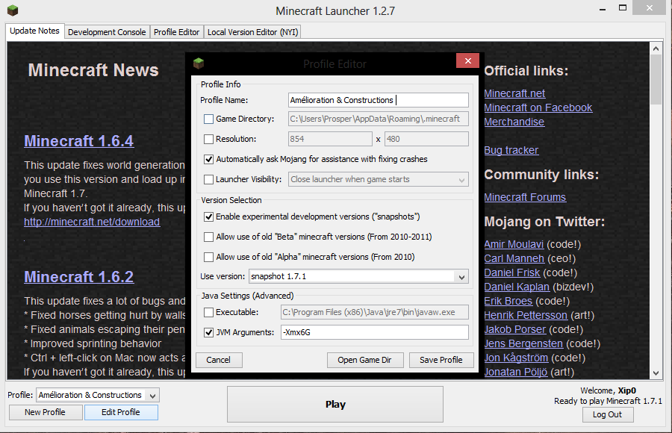
Task: Click the block icon in Profile Editor title bar
Action: (199, 63)
